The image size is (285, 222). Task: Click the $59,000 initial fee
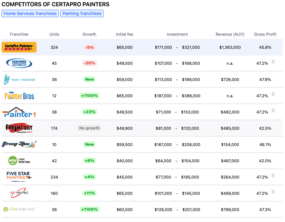pos(124,80)
